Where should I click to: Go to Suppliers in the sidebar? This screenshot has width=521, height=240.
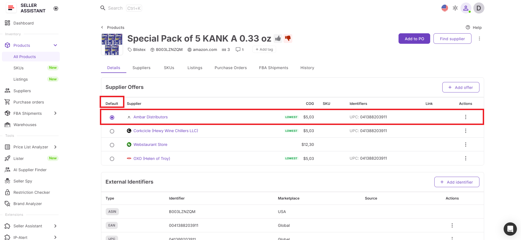pos(22,91)
